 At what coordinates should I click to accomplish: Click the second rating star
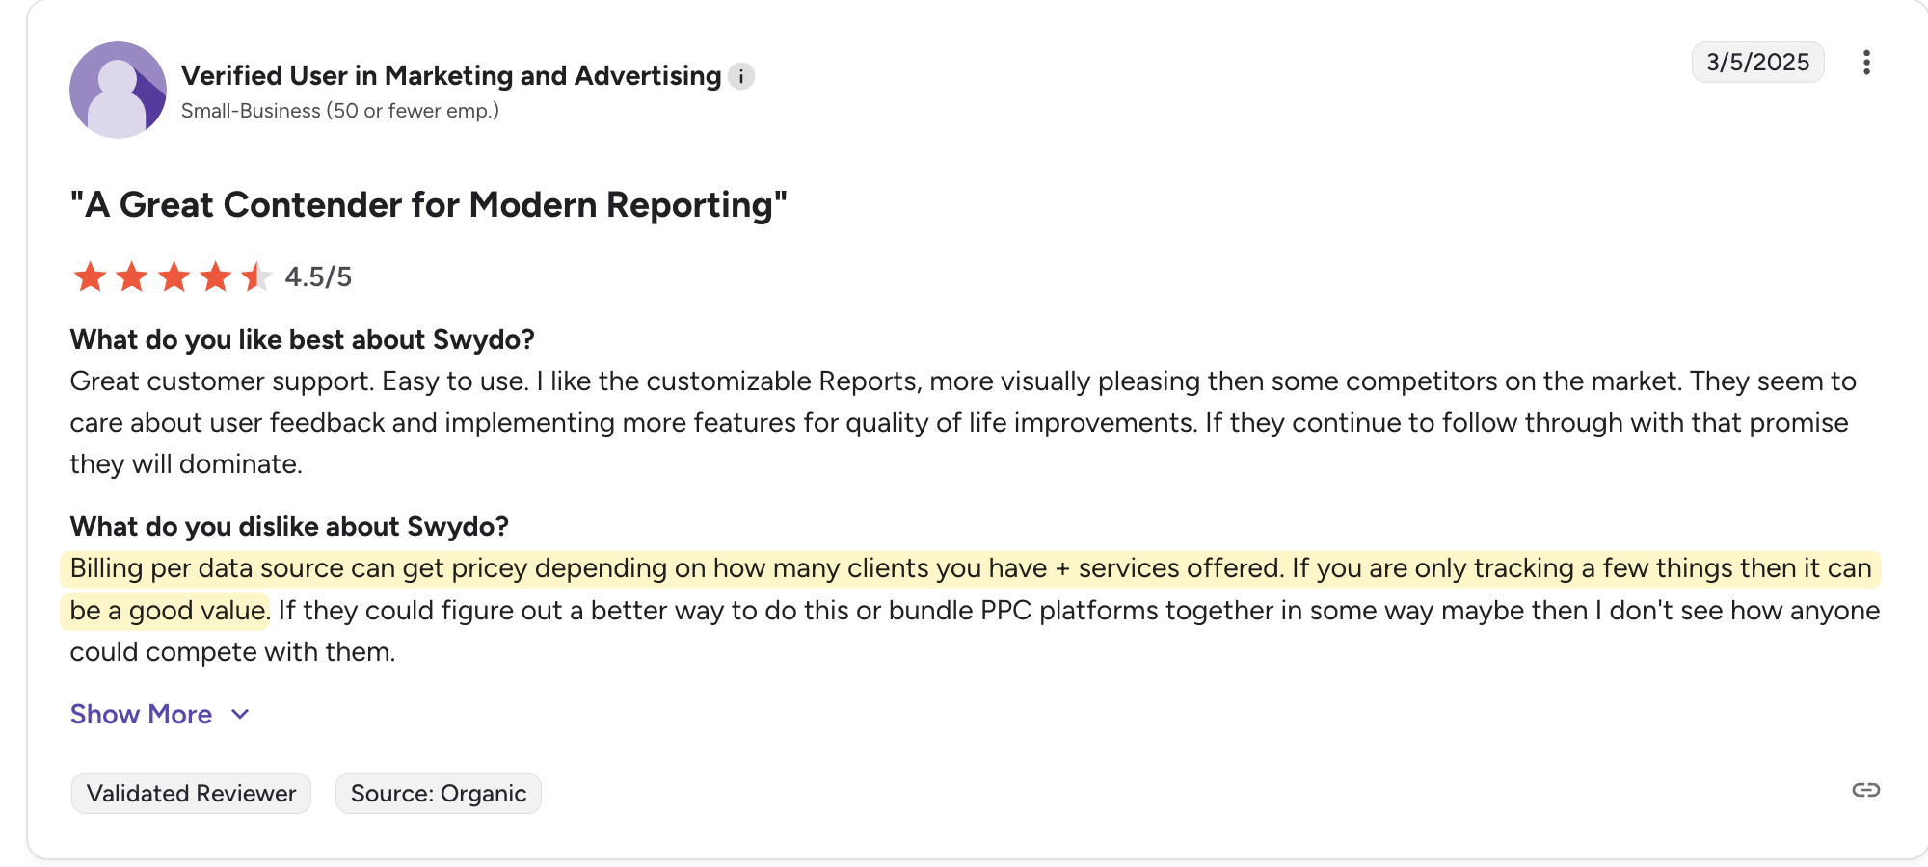[131, 276]
